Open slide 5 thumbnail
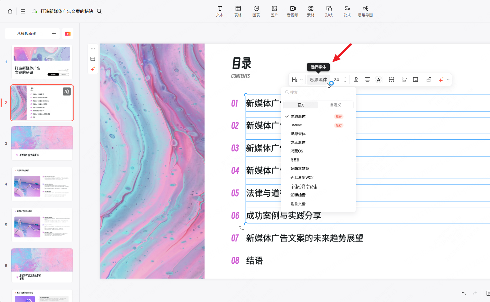This screenshot has height=302, width=490. coord(42,225)
